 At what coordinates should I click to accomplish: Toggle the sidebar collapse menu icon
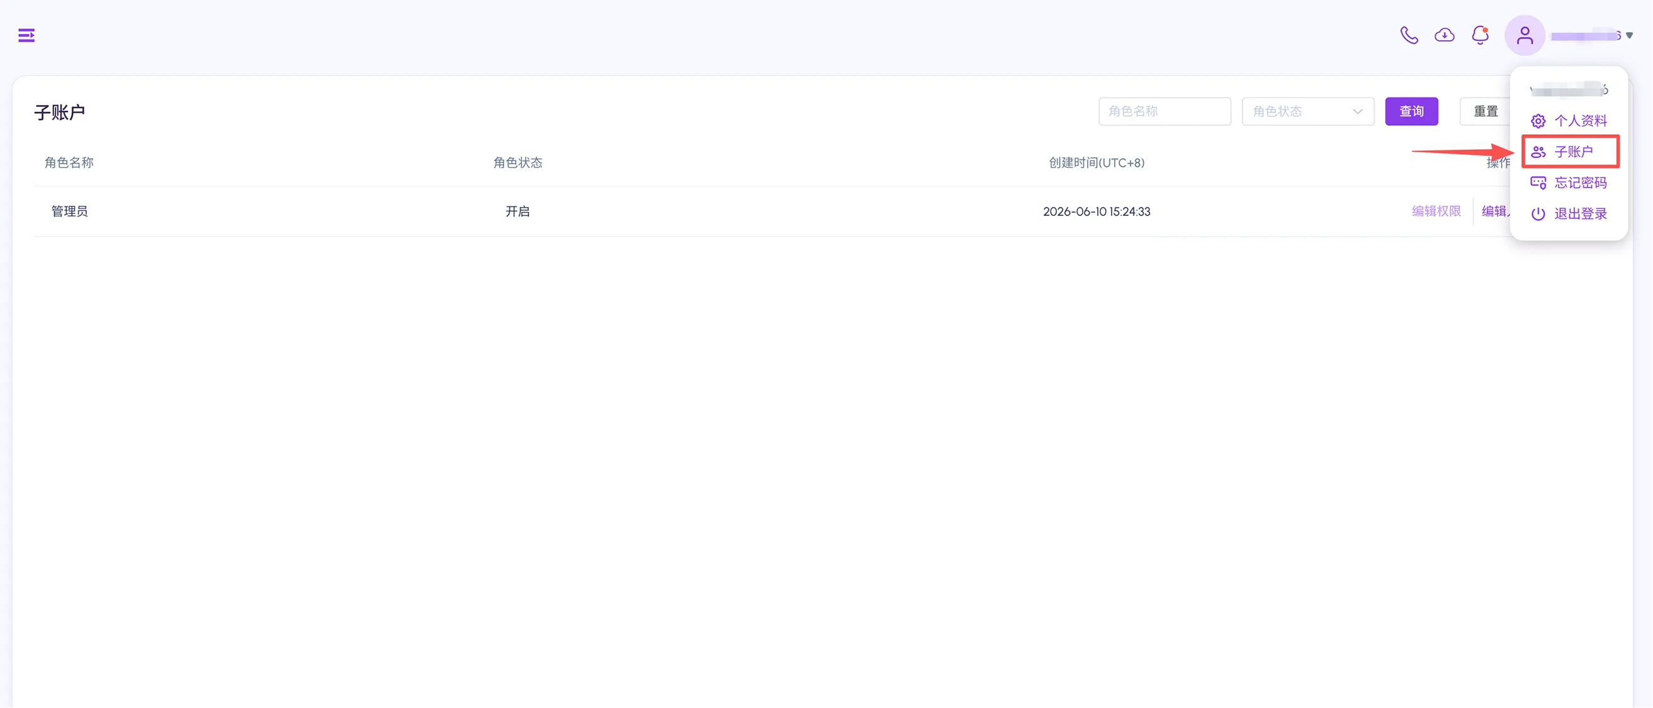pyautogui.click(x=26, y=35)
